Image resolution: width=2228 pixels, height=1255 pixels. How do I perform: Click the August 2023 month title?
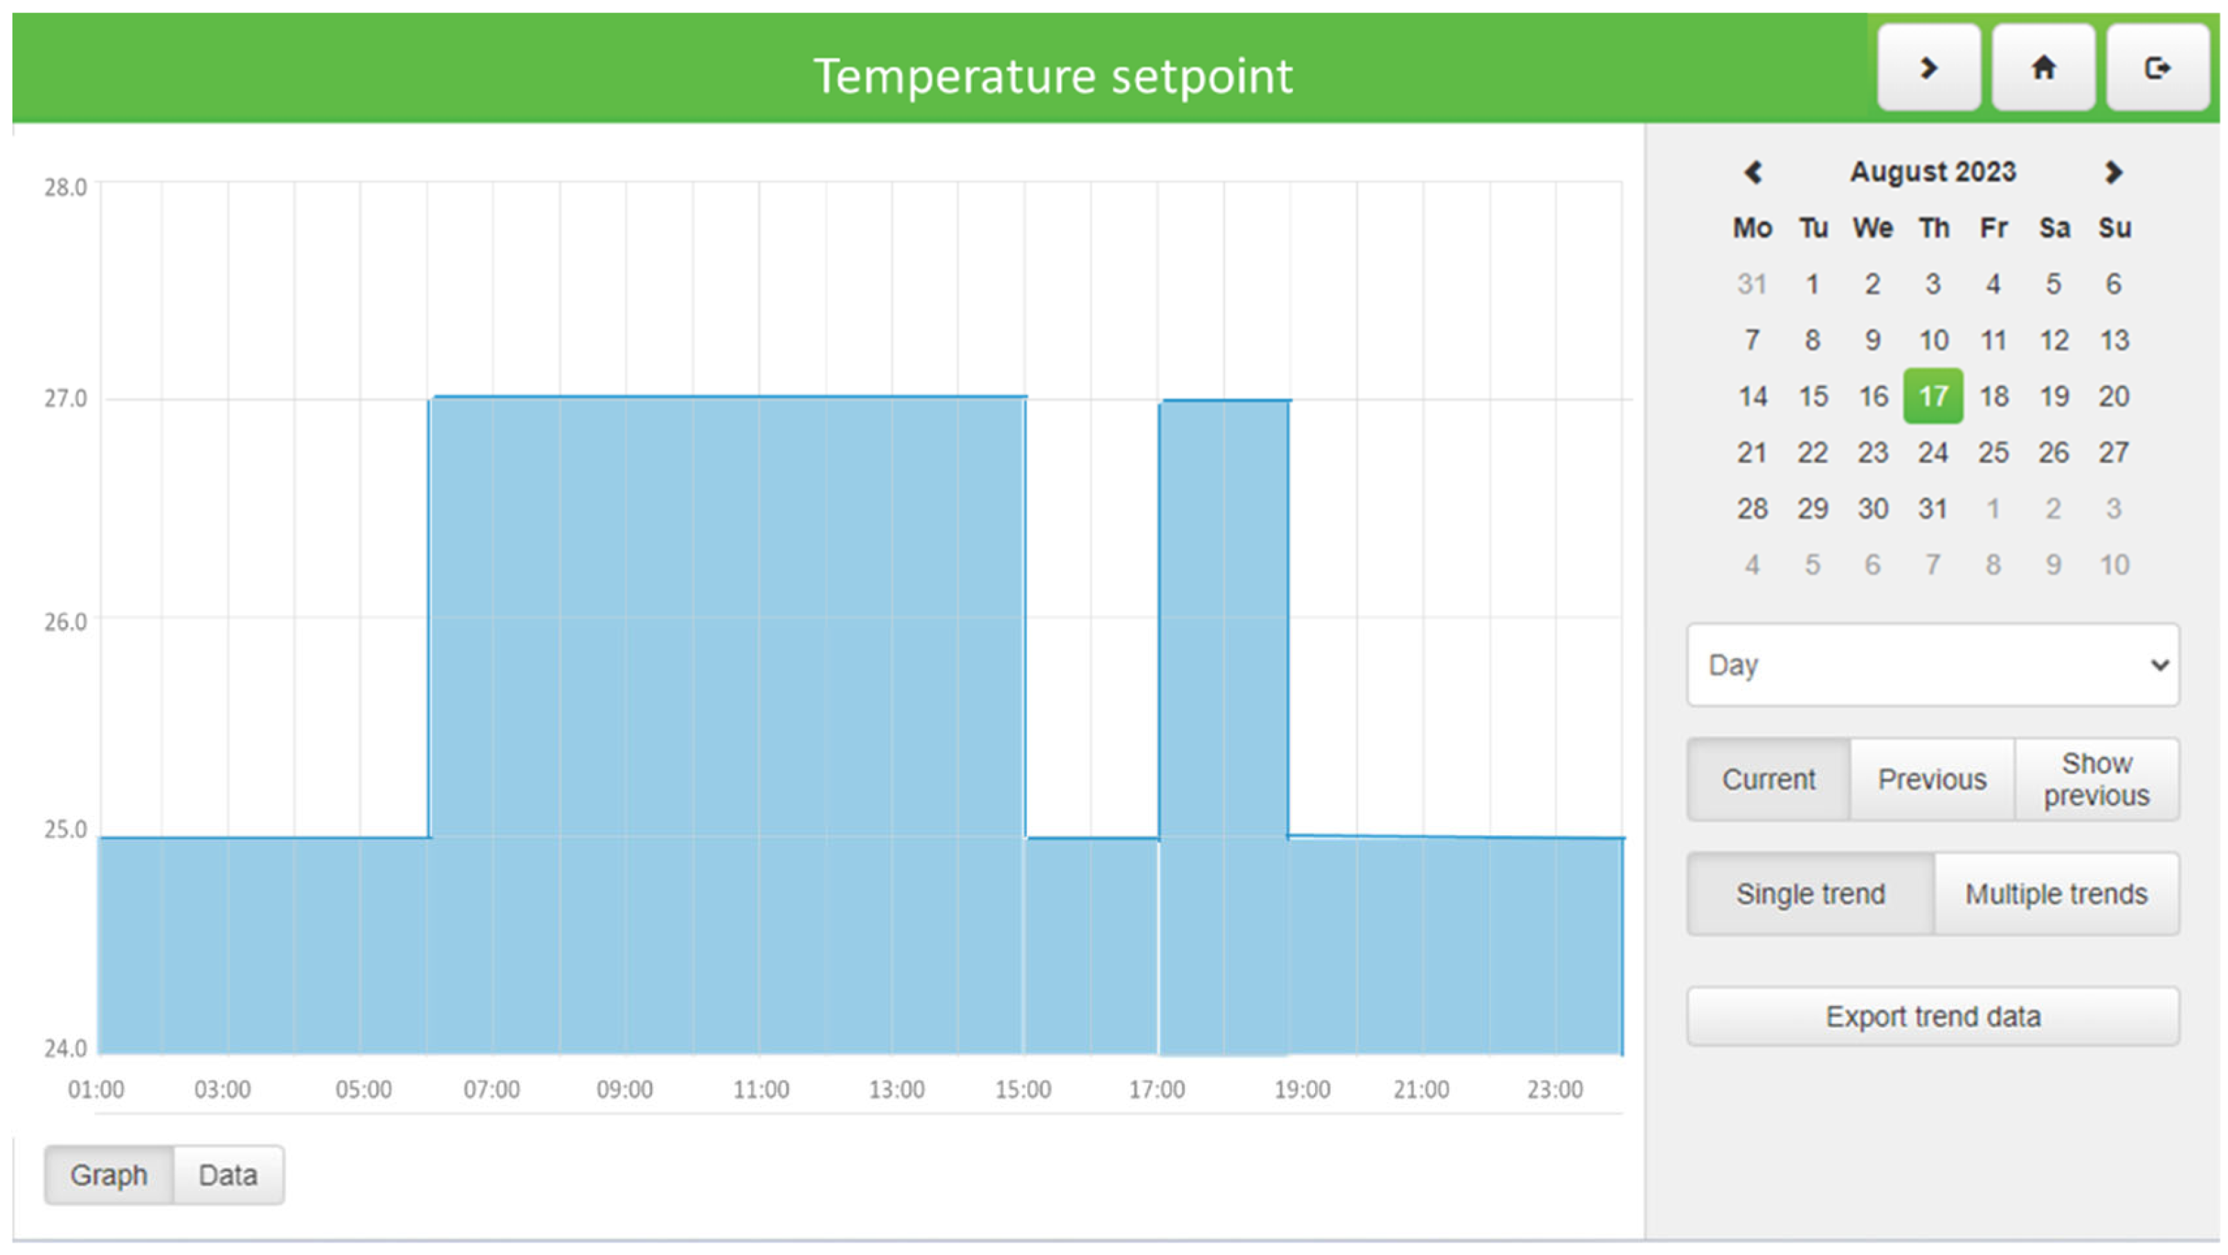pos(1932,172)
